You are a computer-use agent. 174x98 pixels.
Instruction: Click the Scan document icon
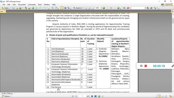pyautogui.click(x=26, y=8)
